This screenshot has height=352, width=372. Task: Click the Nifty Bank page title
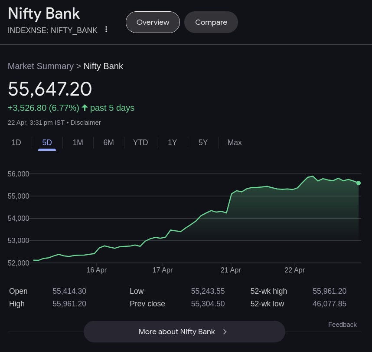[44, 13]
